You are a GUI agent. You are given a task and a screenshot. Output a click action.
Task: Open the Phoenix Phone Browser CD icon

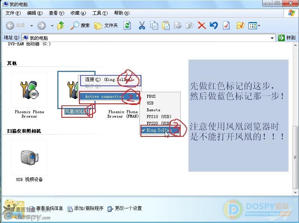(x=29, y=90)
